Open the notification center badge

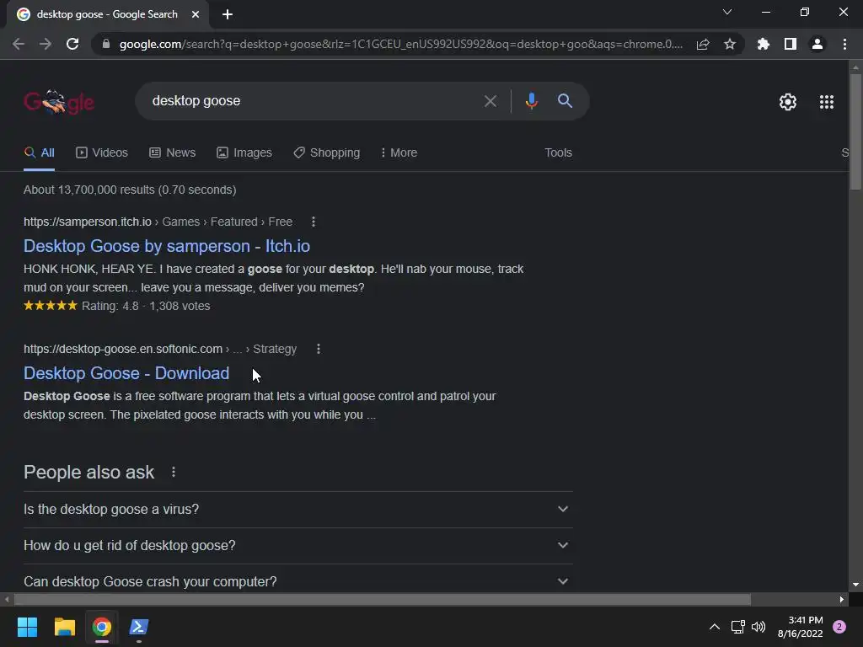(x=839, y=627)
